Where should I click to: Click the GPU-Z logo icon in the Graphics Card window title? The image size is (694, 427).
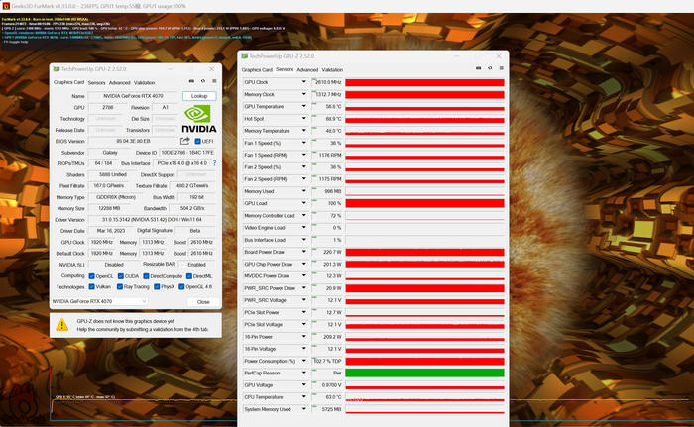[57, 69]
